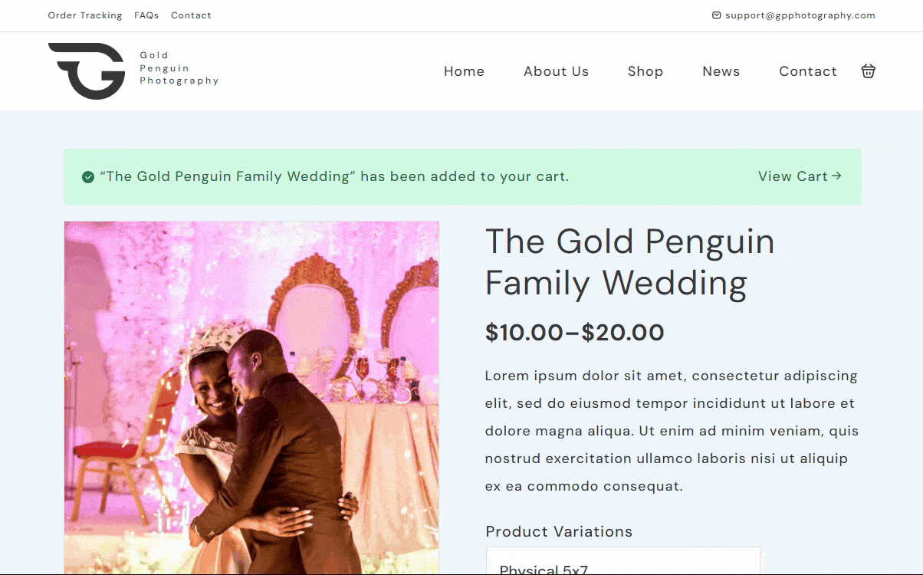Click the Contact link in top bar
923x575 pixels.
(191, 15)
